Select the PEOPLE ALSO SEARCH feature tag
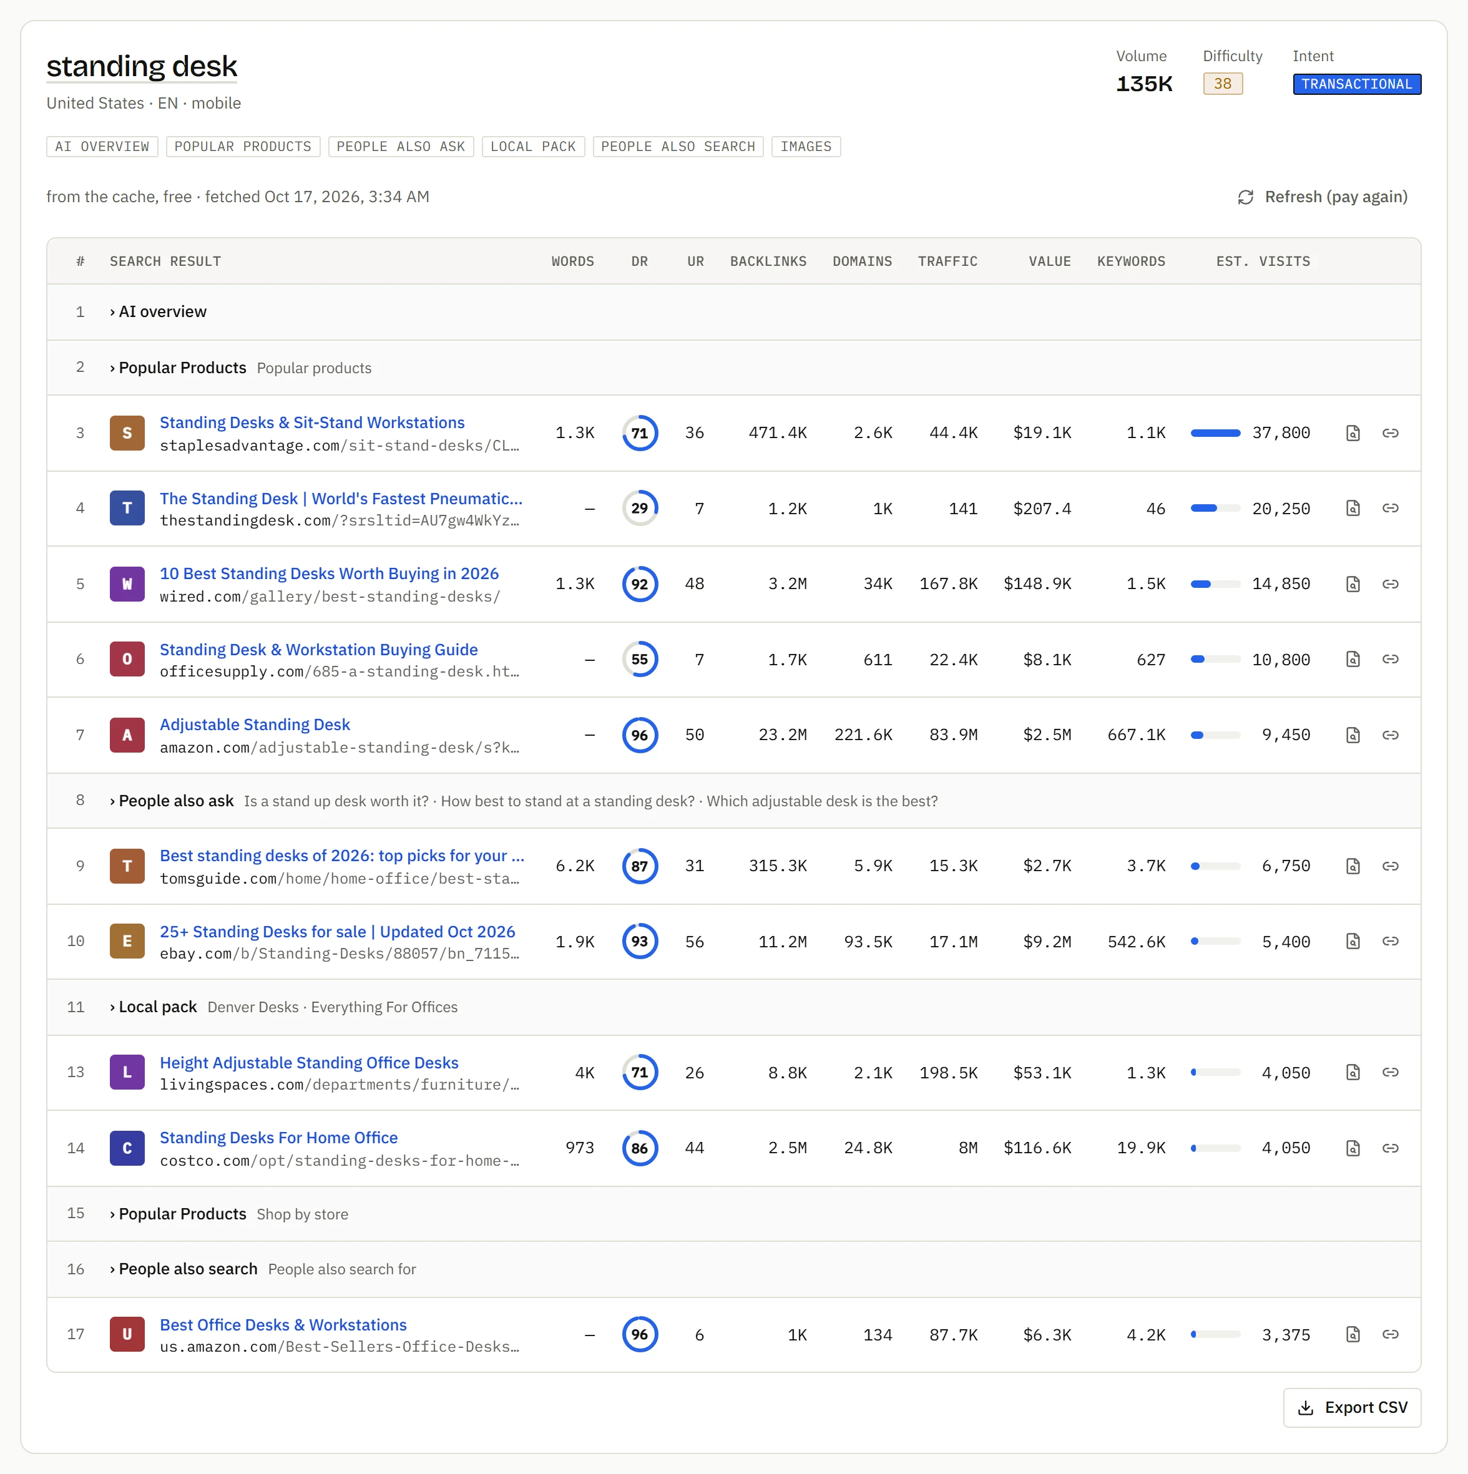1468x1474 pixels. (678, 147)
